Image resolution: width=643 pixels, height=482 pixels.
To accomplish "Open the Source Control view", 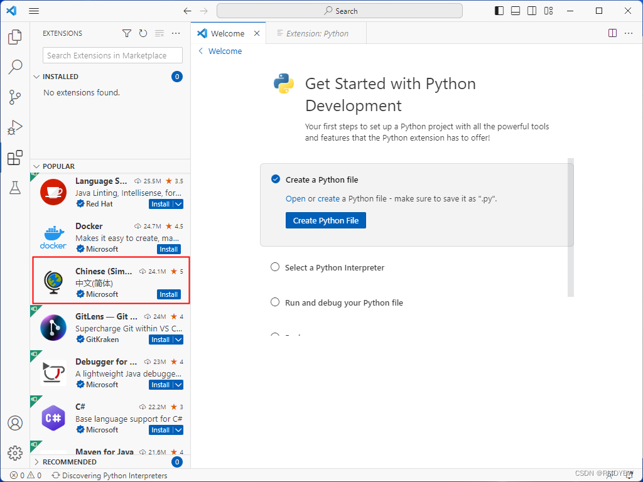I will coord(14,97).
